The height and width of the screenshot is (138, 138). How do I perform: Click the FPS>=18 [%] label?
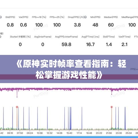[x=39, y=17]
